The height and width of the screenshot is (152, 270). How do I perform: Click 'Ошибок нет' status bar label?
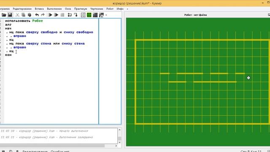(x=60, y=151)
